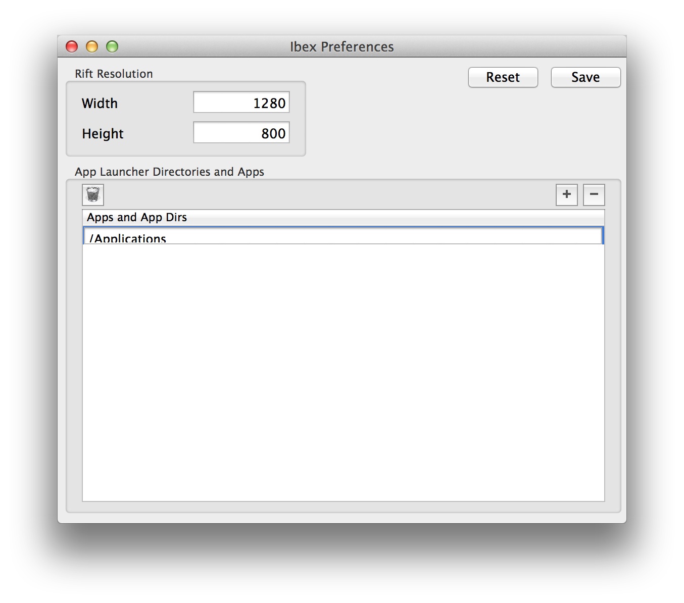This screenshot has width=684, height=603.
Task: Click the Width label
Action: click(100, 104)
